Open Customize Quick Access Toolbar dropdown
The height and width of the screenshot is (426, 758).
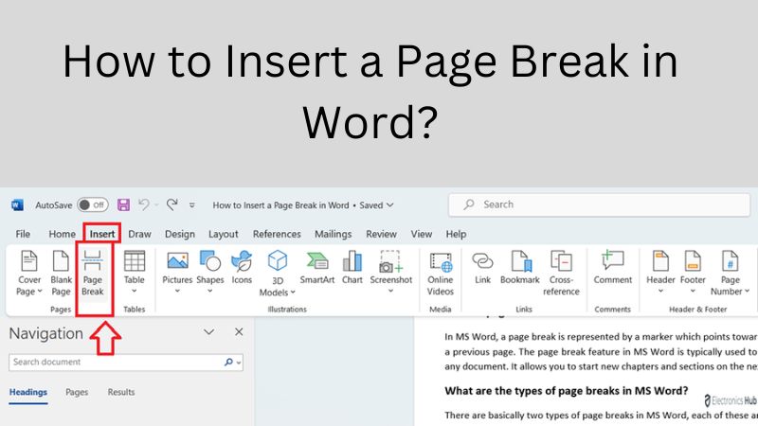point(192,205)
